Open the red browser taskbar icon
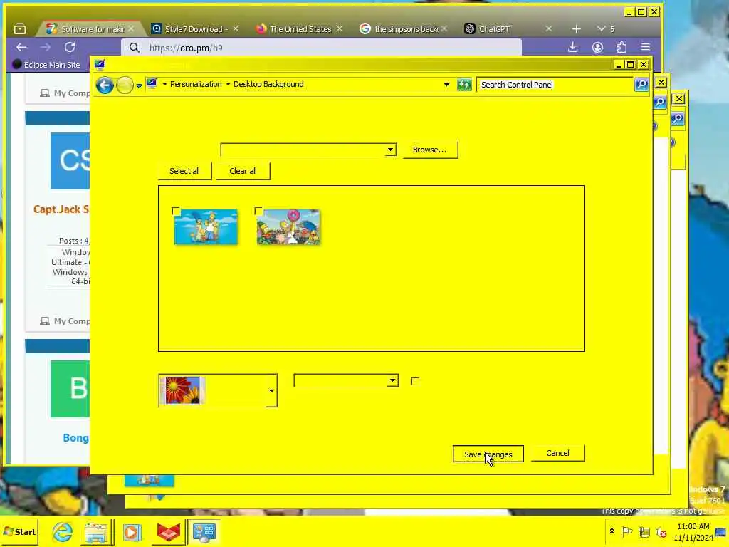Viewport: 729px width, 547px height. (168, 532)
